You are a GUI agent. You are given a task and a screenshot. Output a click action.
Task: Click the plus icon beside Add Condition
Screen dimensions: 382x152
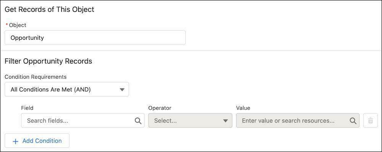(x=15, y=141)
